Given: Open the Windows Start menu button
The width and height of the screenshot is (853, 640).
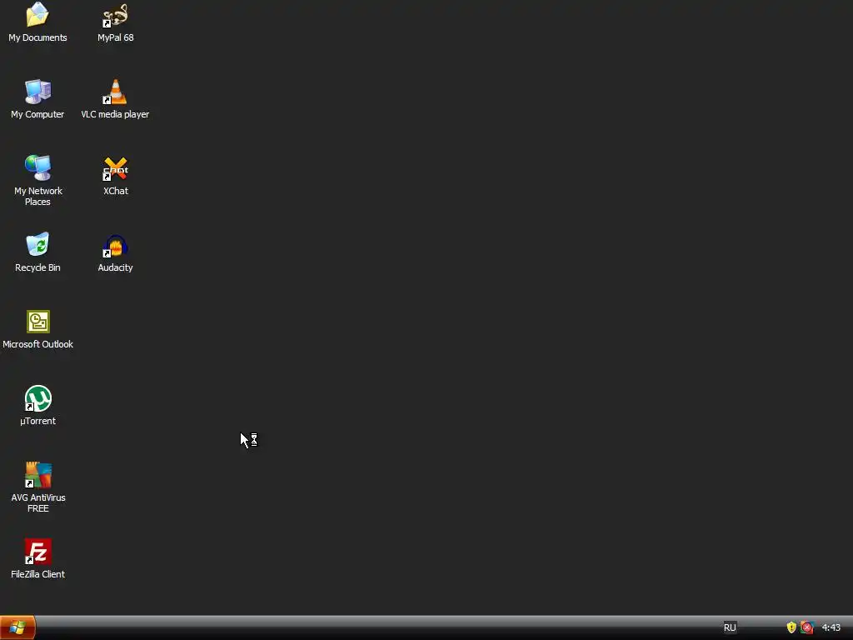Looking at the screenshot, I should coord(17,627).
